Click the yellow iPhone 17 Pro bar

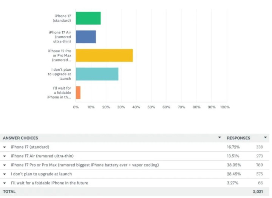[104, 55]
